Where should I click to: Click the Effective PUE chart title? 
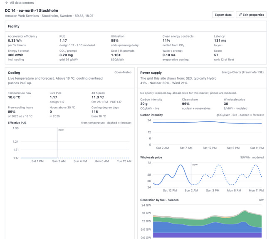pyautogui.click(x=17, y=123)
